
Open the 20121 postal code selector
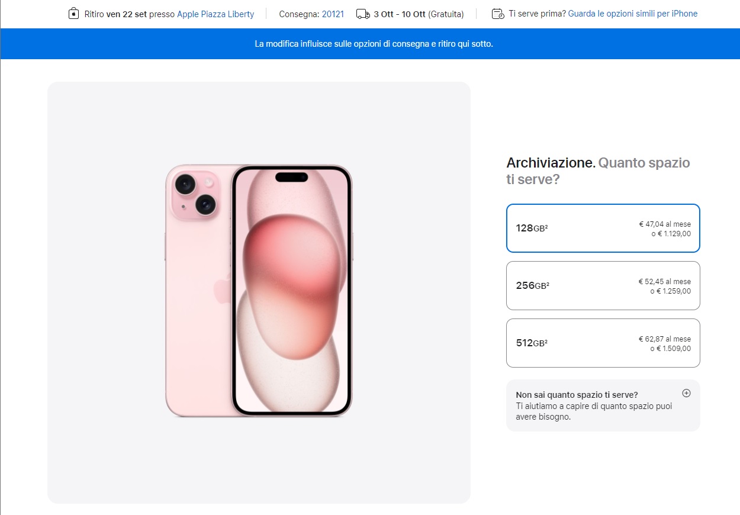333,14
